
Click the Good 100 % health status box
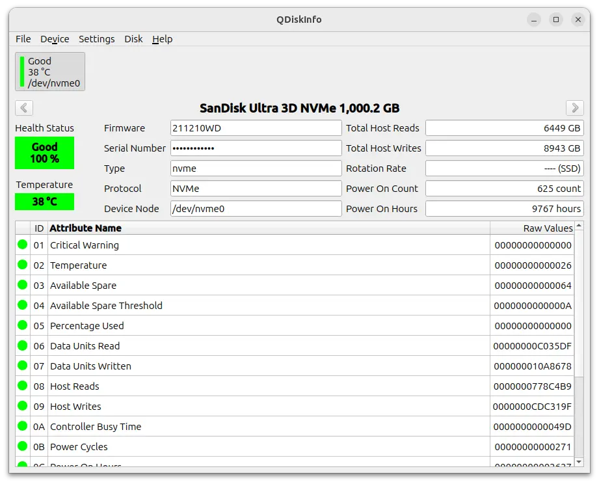44,153
